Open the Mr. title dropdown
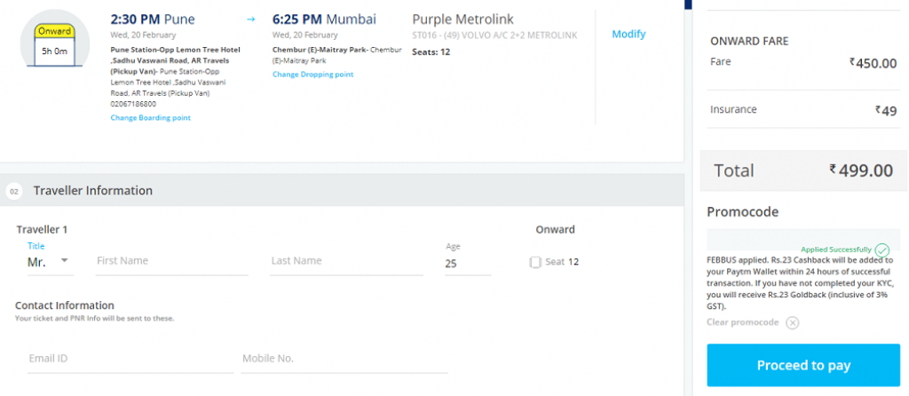 tap(50, 262)
